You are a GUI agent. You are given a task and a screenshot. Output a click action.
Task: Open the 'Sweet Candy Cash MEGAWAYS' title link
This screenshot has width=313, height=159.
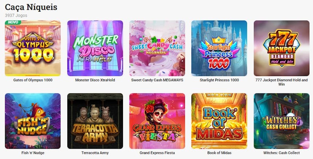tap(157, 80)
